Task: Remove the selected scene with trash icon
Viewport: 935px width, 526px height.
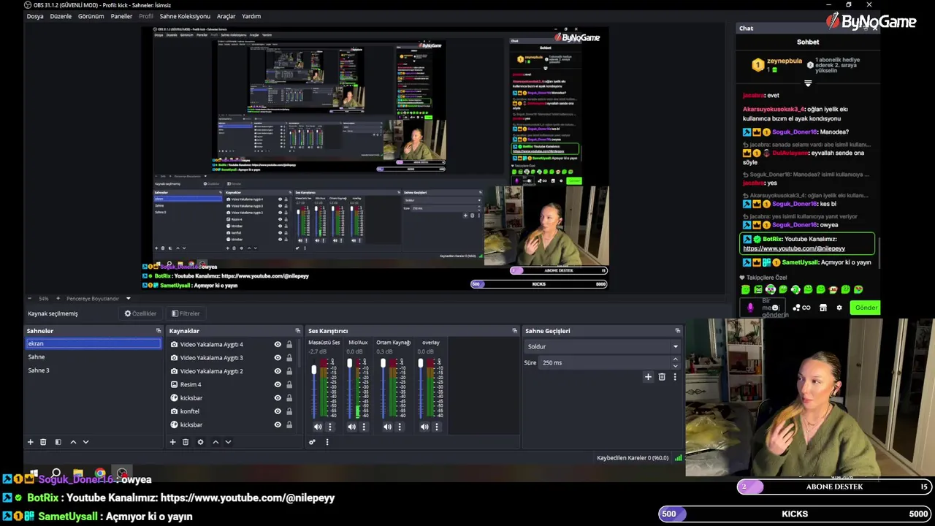Action: 43,442
